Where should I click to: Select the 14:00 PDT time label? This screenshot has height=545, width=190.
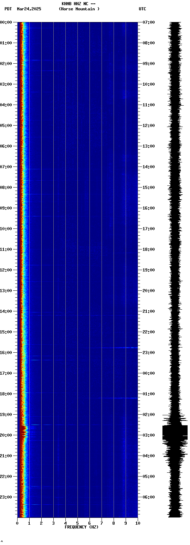point(6,311)
